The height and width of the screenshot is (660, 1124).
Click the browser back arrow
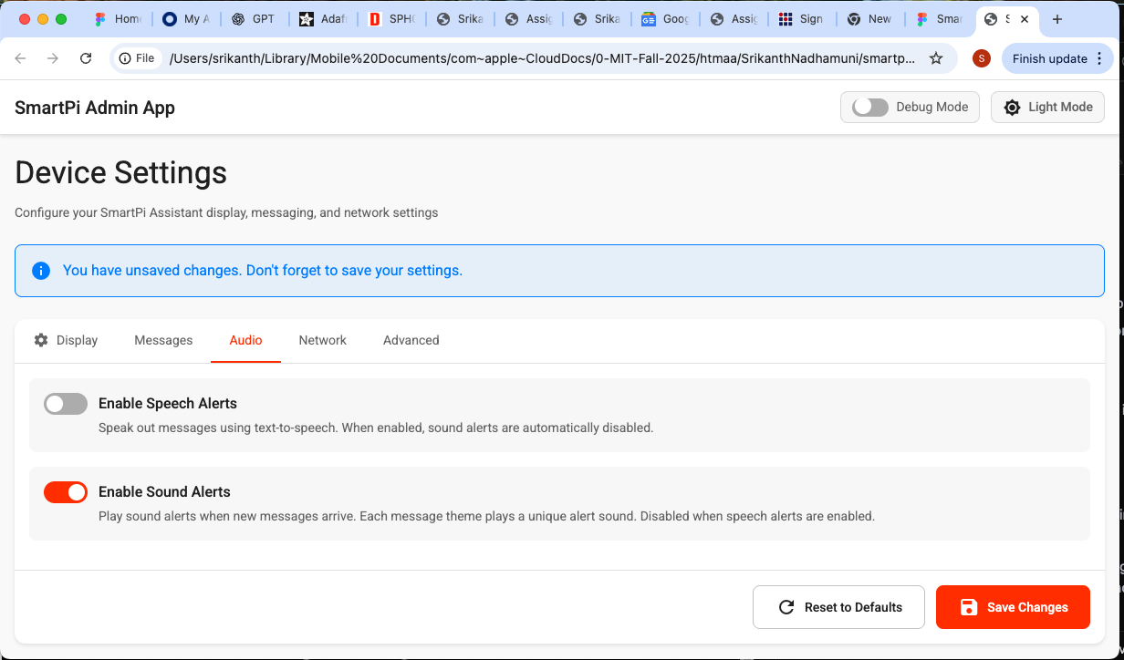click(20, 57)
